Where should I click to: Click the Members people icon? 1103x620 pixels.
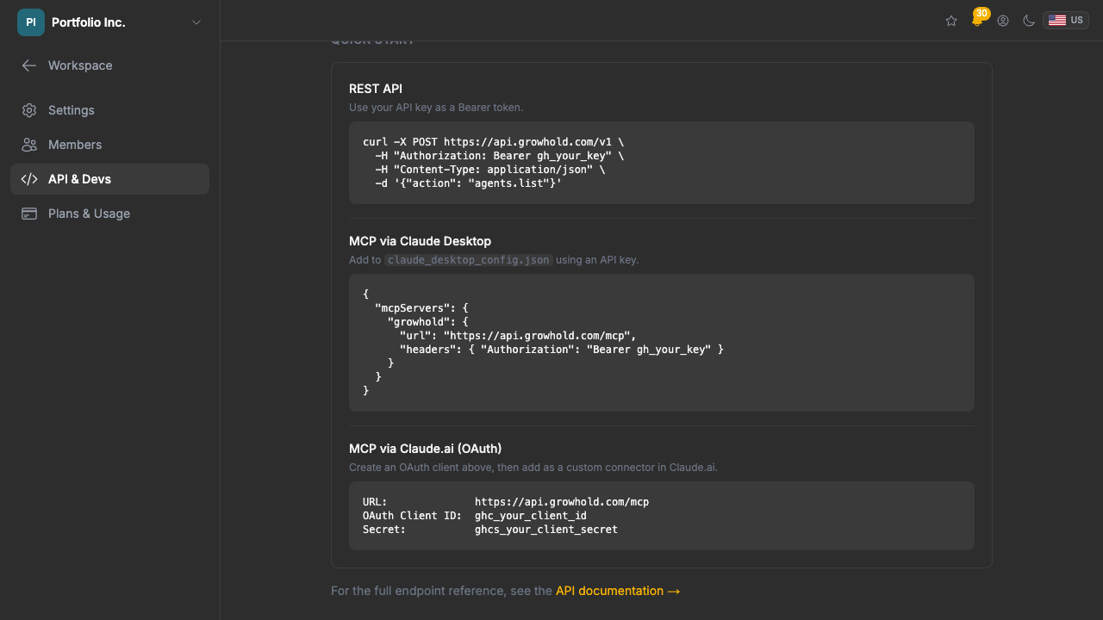29,145
